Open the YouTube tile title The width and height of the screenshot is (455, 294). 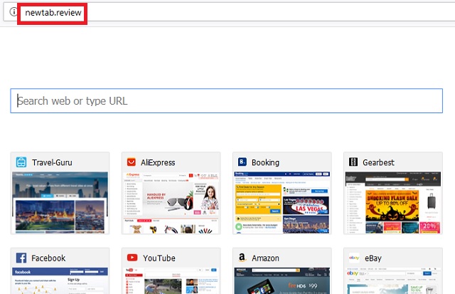point(159,258)
